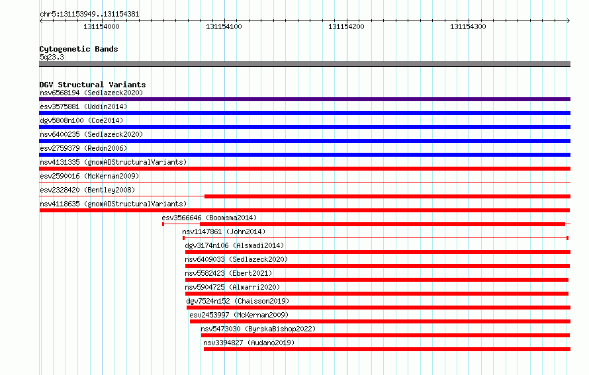Viewport: 589px width, 375px height.
Task: Click the left arrowhead of the ruler
Action: (41, 21)
